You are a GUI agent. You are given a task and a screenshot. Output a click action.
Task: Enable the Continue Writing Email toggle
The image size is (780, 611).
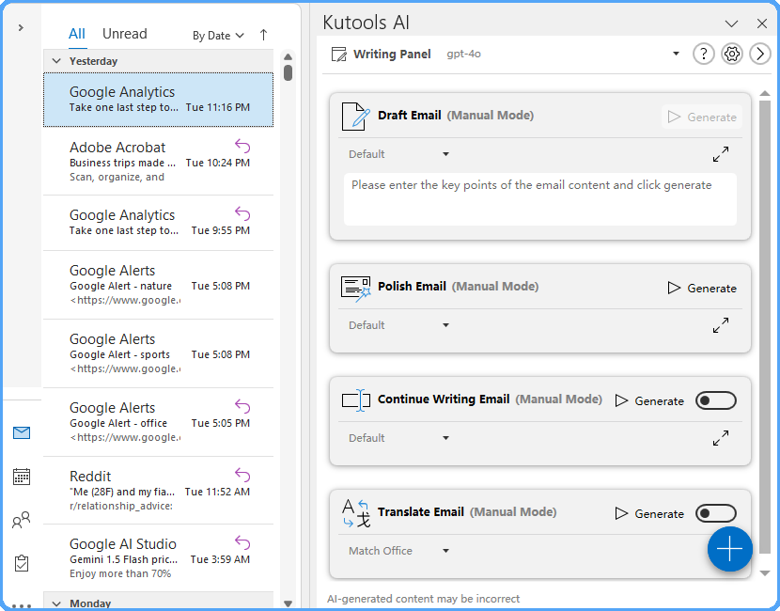click(716, 399)
